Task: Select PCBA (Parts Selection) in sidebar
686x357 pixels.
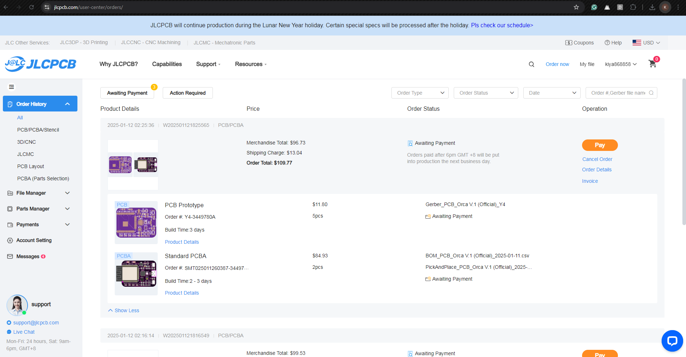Action: (x=43, y=178)
